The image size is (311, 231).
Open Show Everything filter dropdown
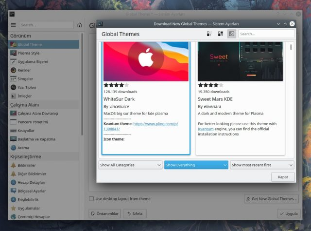pyautogui.click(x=196, y=165)
